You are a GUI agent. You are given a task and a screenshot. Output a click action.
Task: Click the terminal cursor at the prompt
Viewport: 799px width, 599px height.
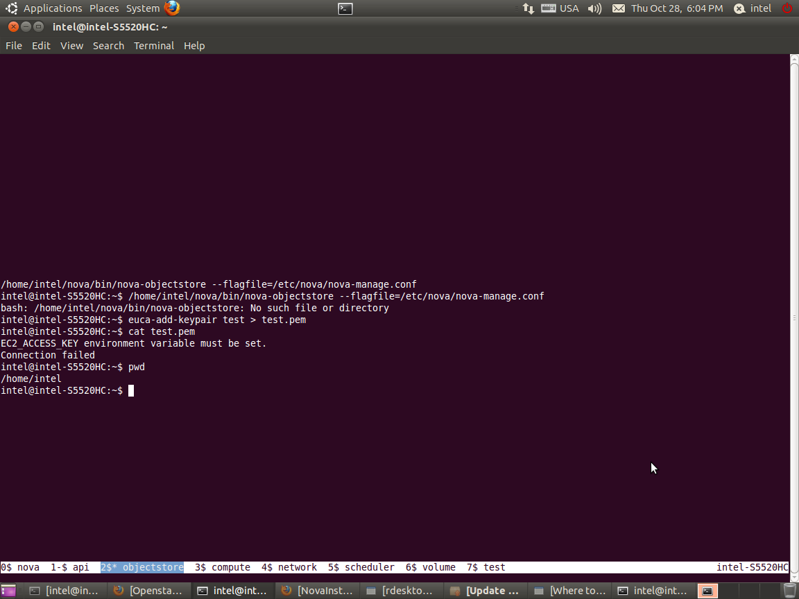[131, 391]
